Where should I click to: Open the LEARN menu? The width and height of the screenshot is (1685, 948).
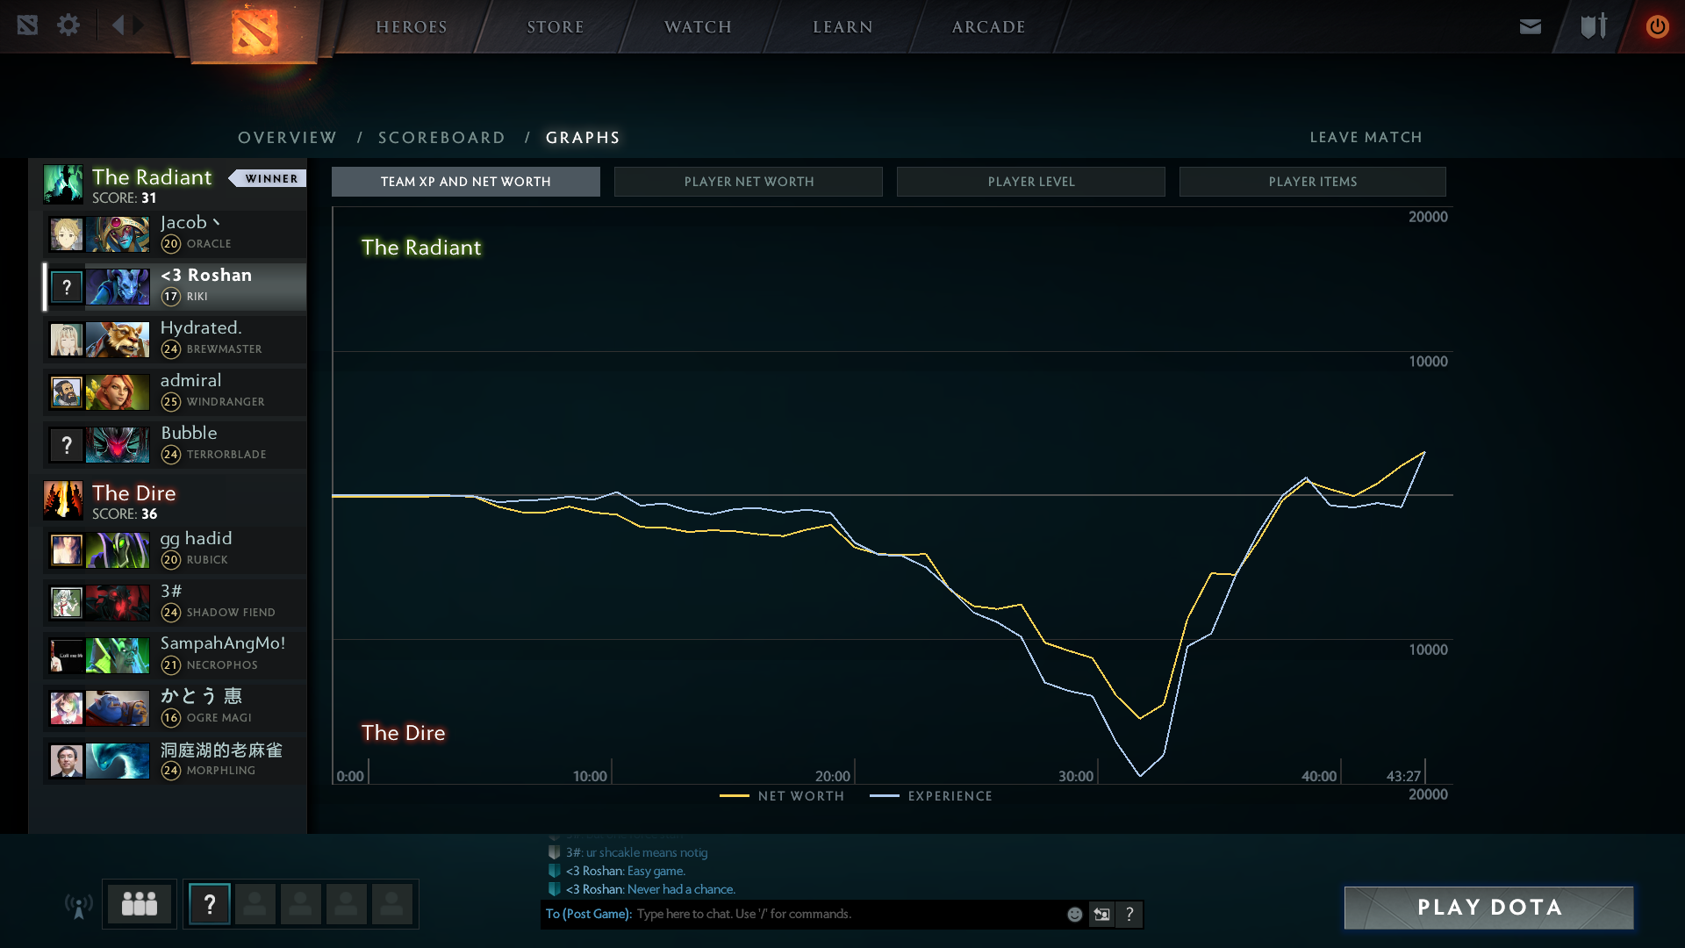(842, 26)
